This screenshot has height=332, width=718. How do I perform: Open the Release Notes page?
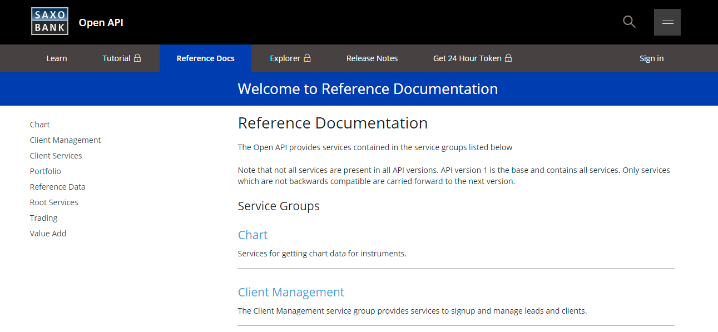click(372, 58)
